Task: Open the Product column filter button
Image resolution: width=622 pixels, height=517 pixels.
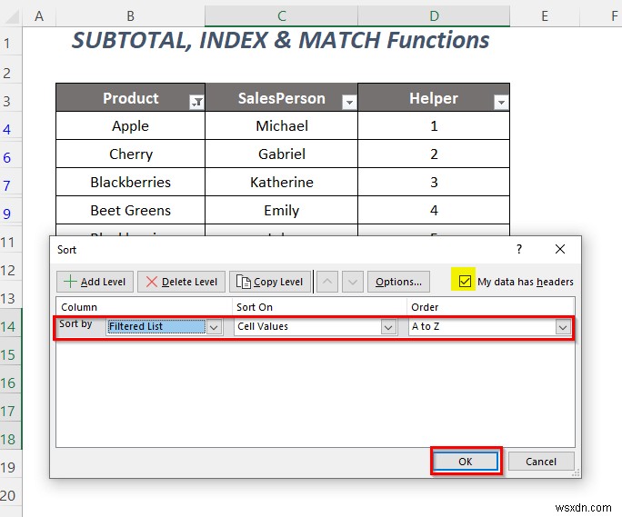Action: click(x=196, y=103)
